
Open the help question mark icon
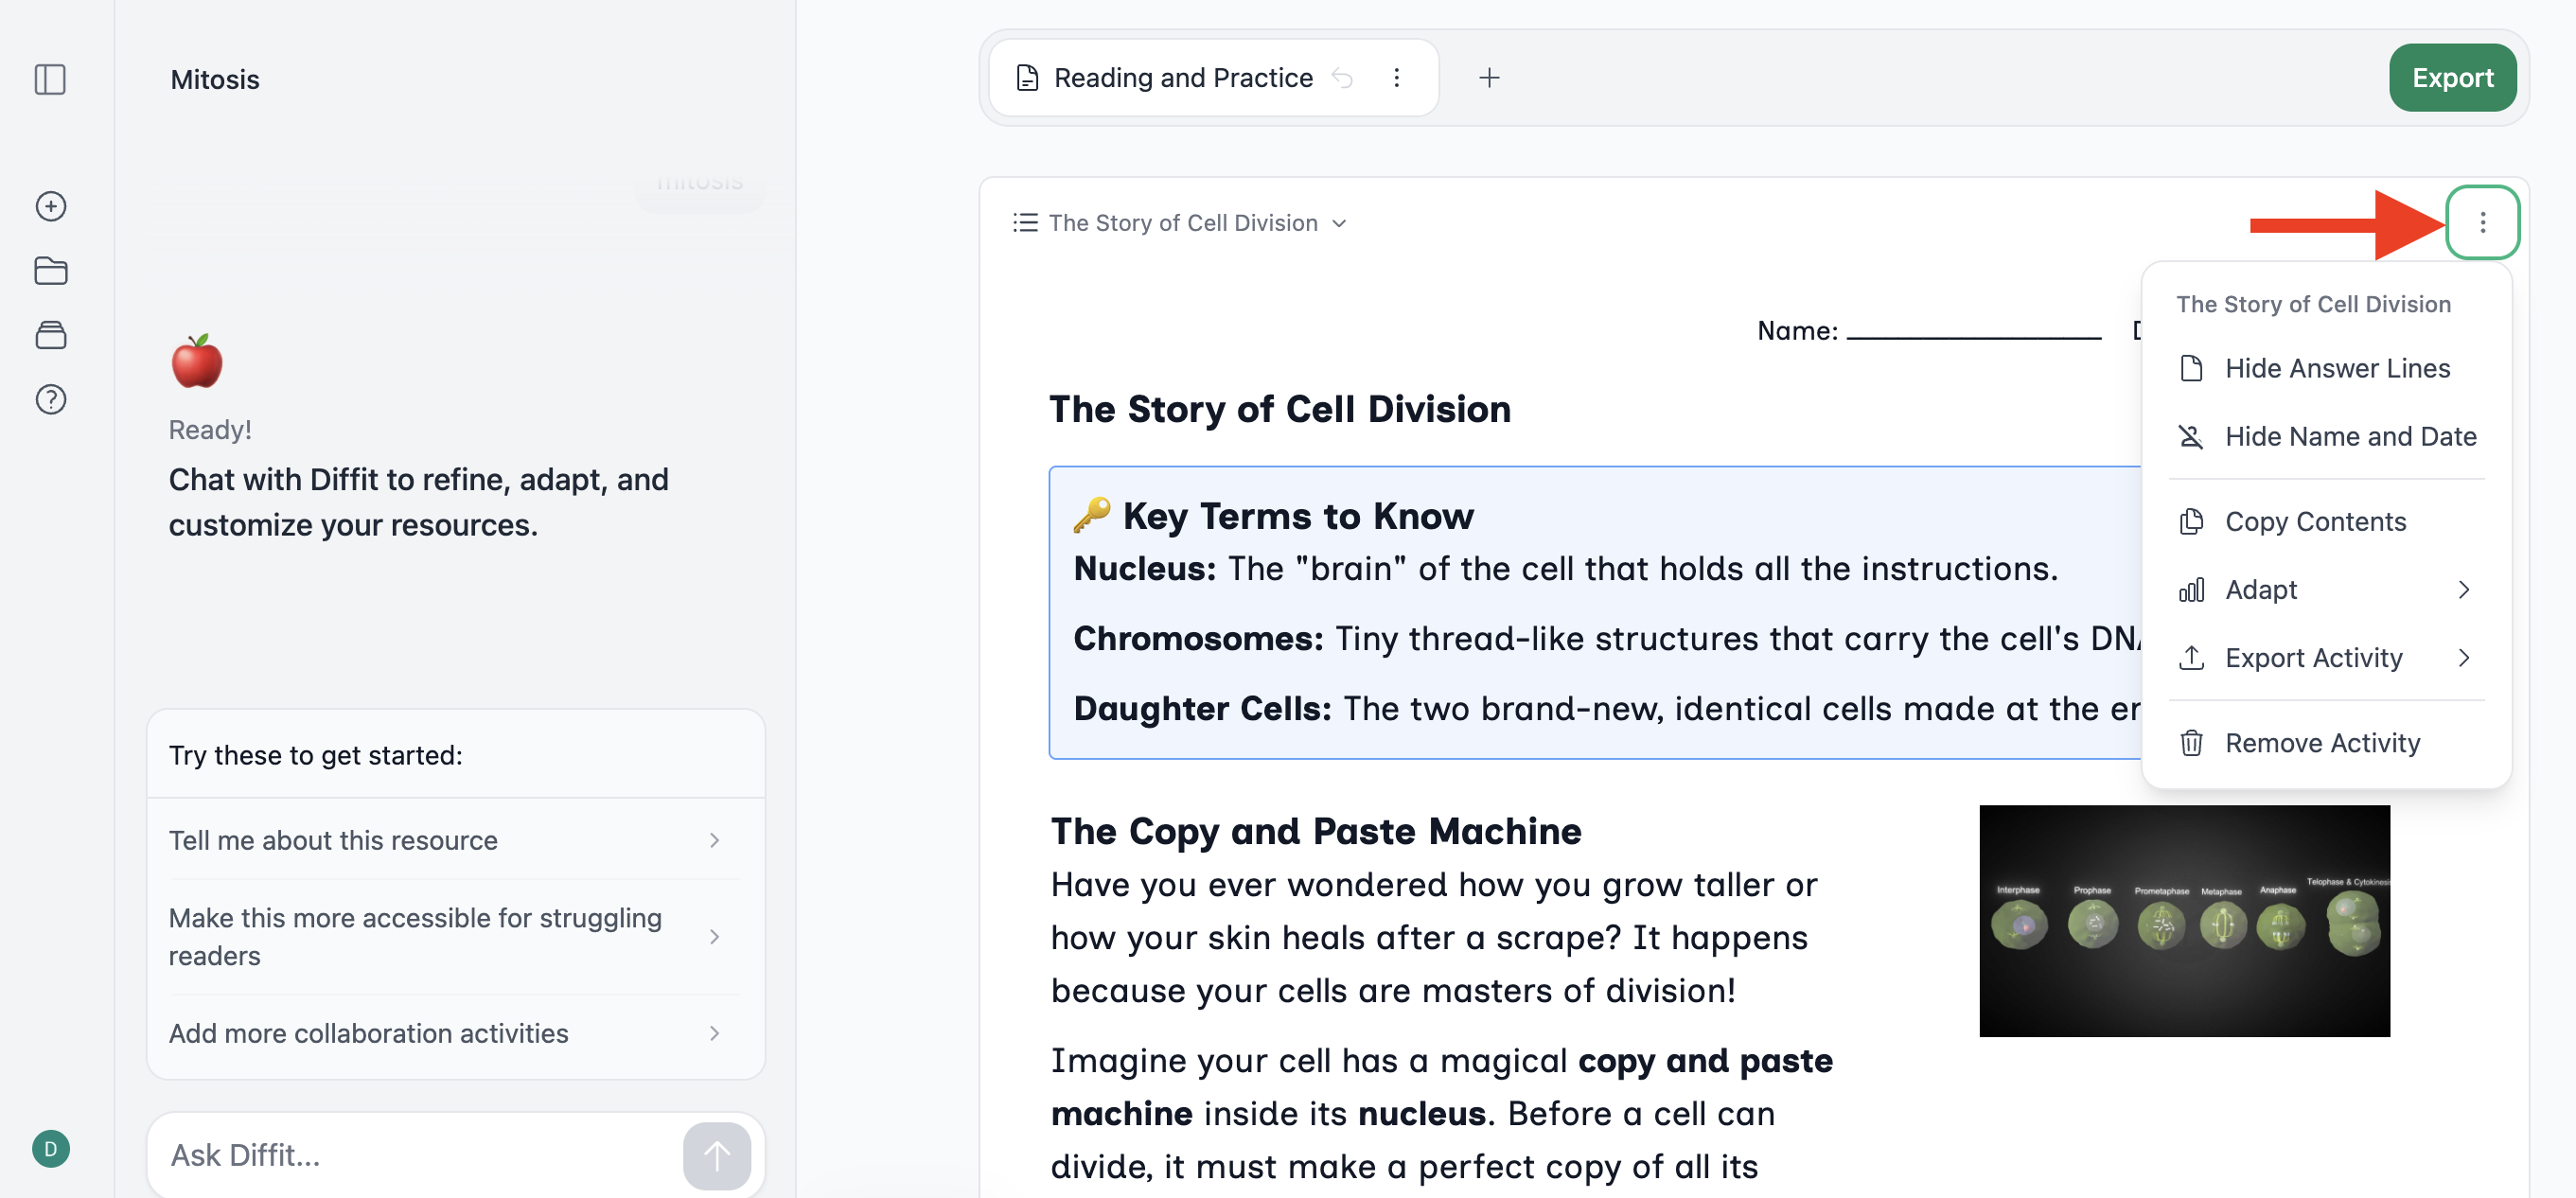50,399
